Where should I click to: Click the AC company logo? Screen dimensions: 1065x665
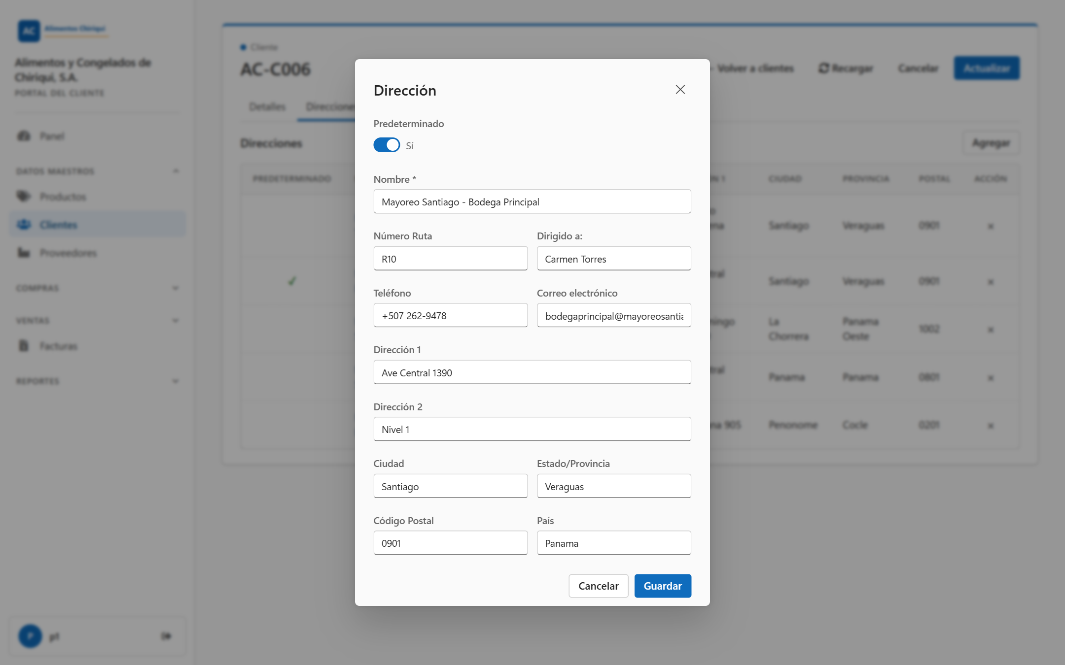29,31
